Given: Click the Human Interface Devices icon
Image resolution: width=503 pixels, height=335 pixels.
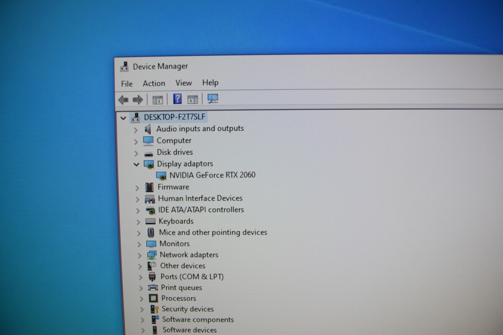Looking at the screenshot, I should coord(150,199).
